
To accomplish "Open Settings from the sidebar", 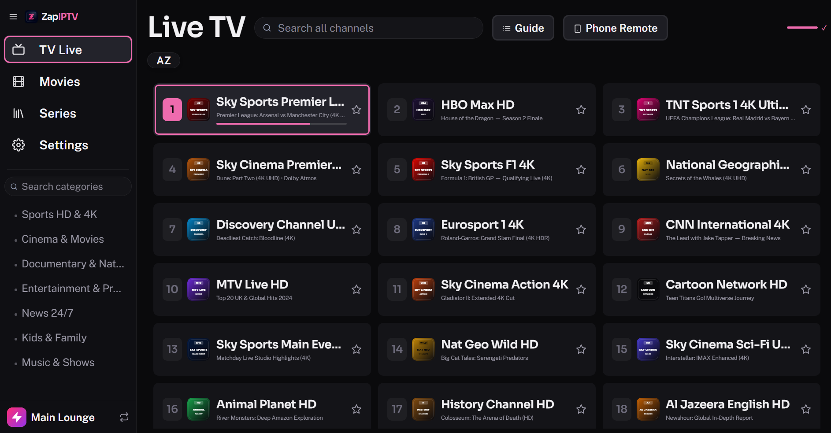I will tap(68, 145).
